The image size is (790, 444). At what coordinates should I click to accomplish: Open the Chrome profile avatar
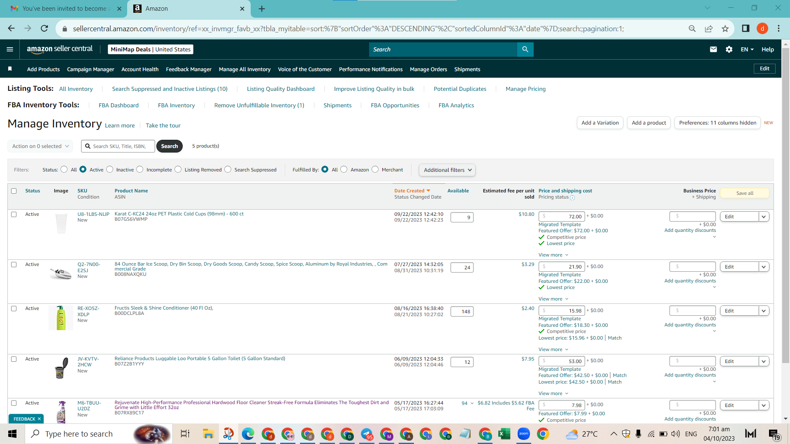[x=762, y=28]
